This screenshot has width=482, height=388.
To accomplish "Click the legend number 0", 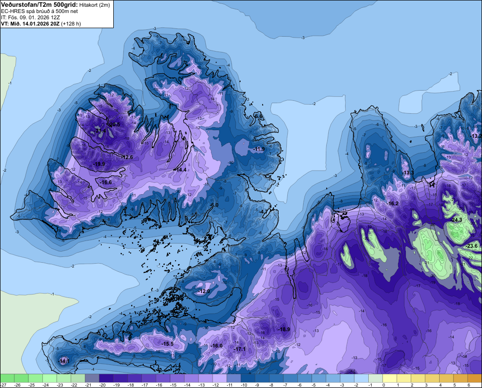I will point(384,385).
